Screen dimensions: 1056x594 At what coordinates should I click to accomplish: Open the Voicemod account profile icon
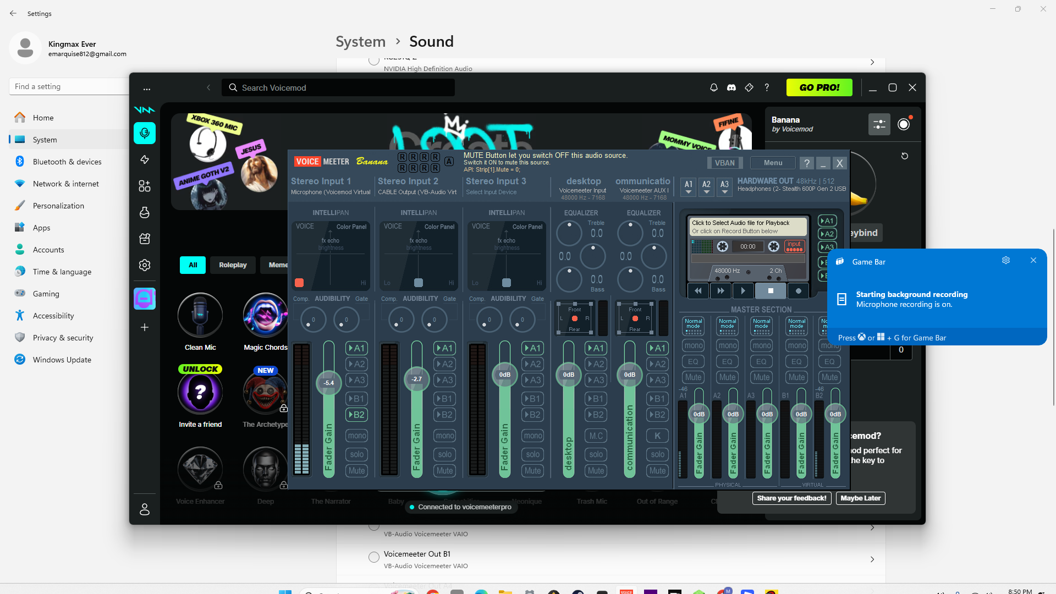tap(145, 509)
